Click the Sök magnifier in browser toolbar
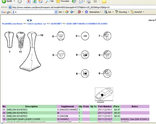Image resolution: width=156 pixels, height=124 pixels. [x=49, y=2]
